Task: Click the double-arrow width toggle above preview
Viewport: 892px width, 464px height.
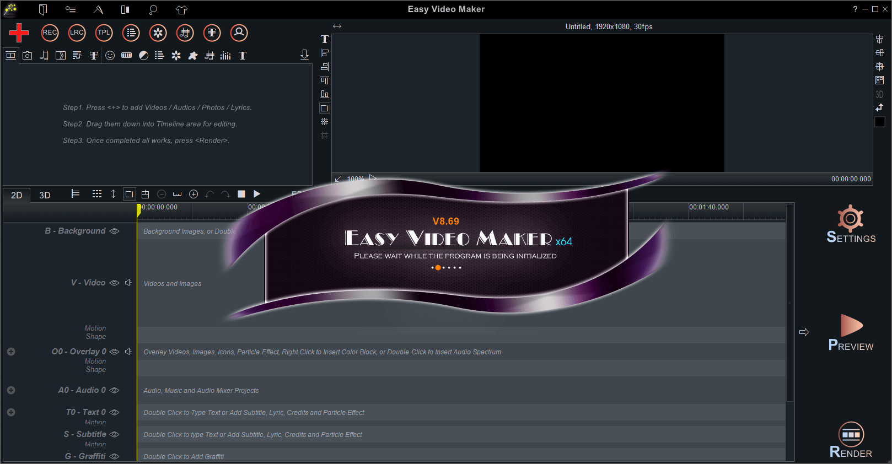Action: pyautogui.click(x=337, y=26)
